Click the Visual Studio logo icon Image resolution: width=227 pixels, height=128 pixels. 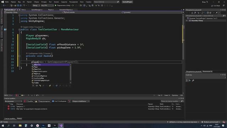tap(2, 2)
